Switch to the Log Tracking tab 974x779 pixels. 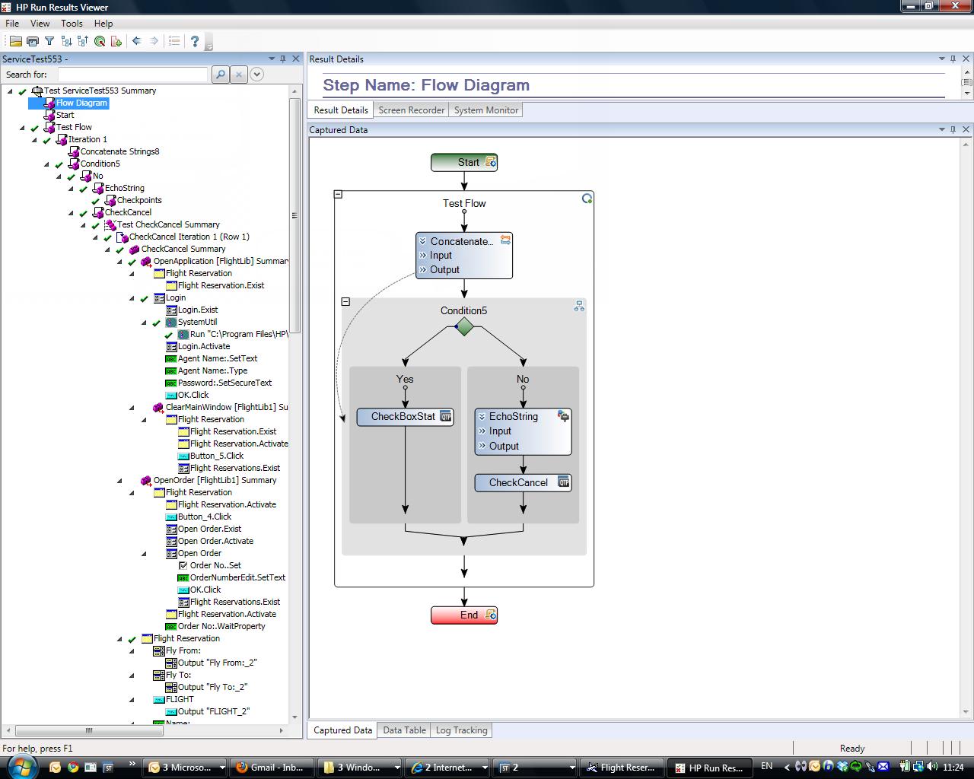(461, 730)
